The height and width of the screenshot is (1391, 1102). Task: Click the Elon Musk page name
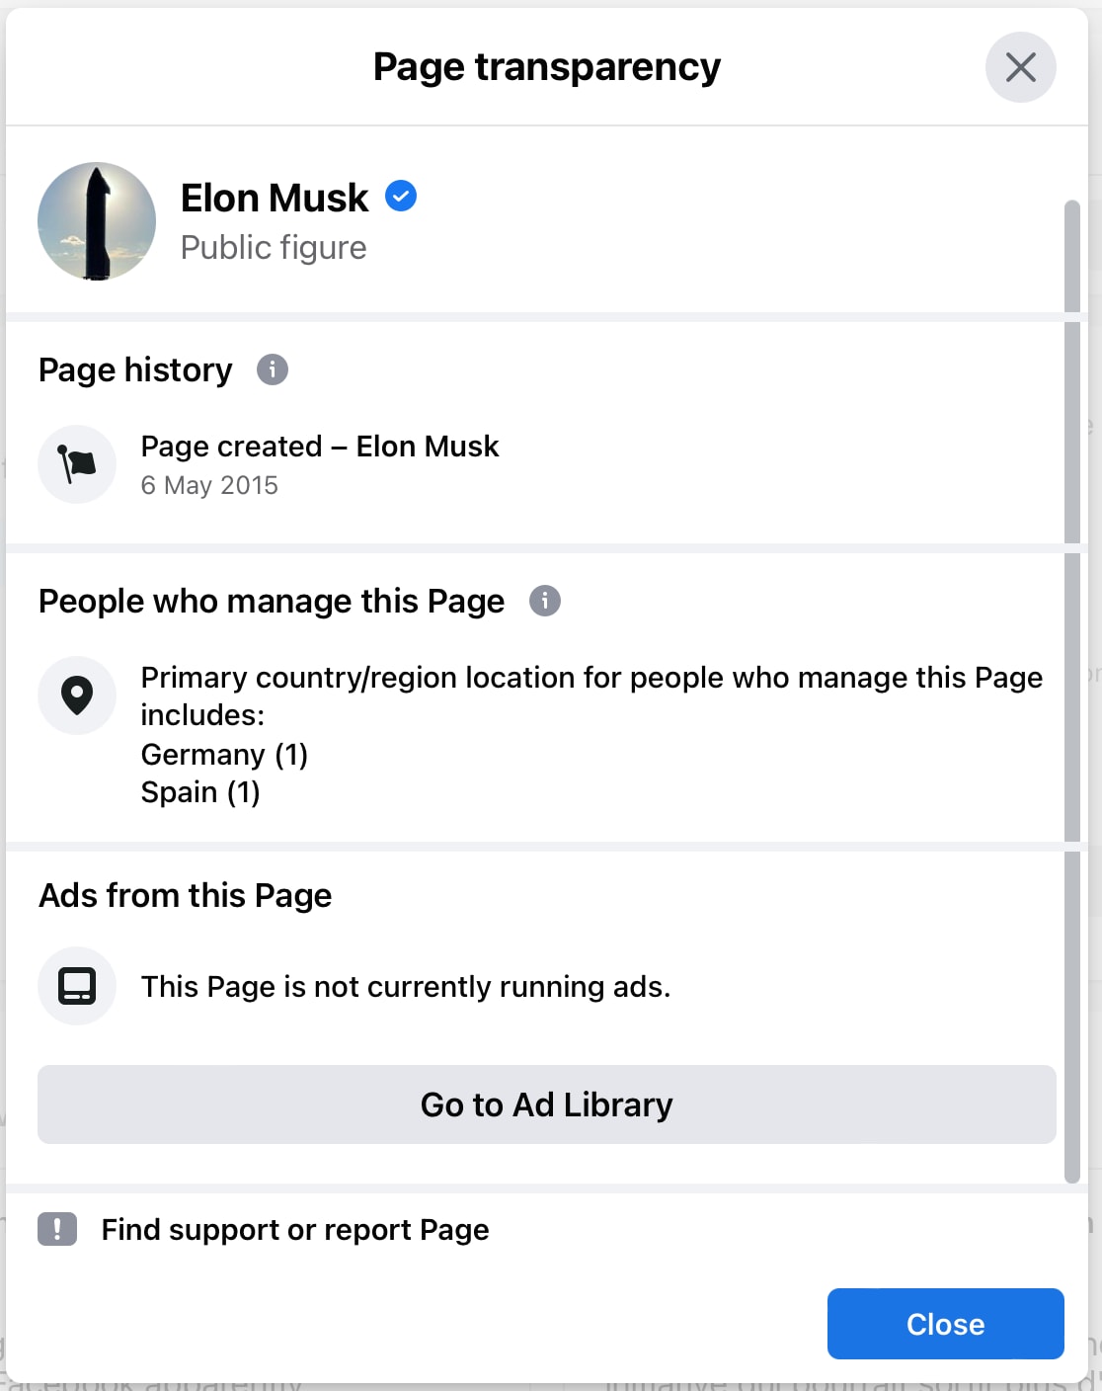(x=275, y=198)
